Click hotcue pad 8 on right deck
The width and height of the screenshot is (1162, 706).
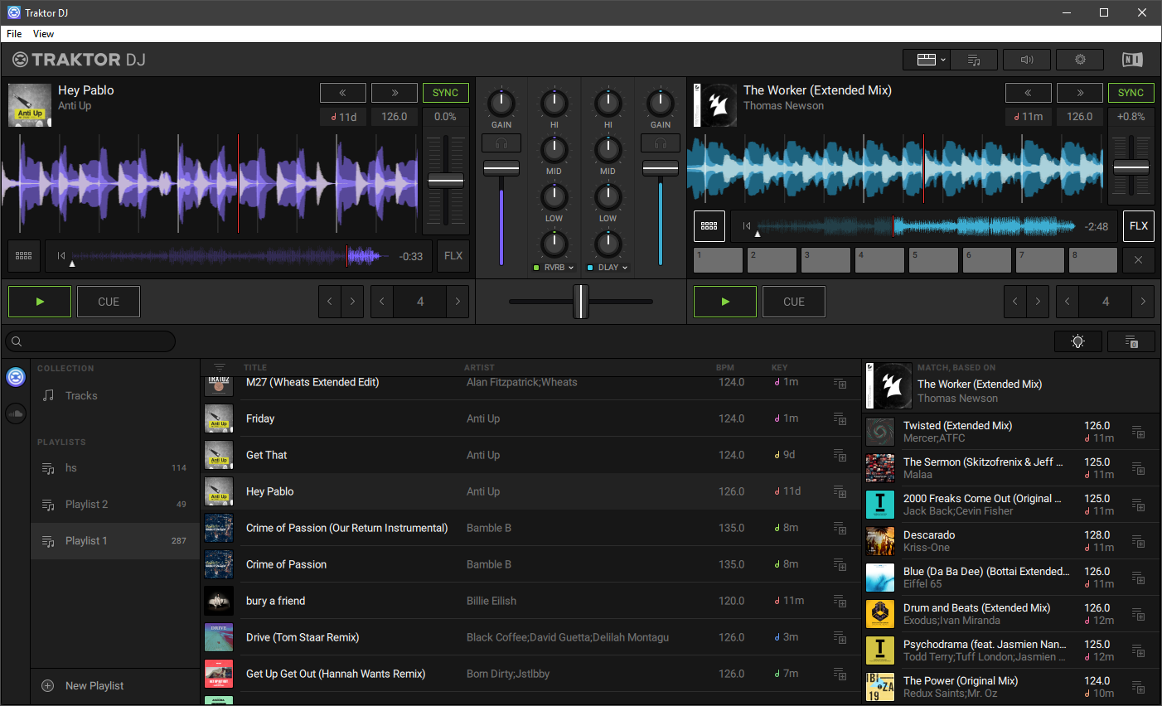point(1093,260)
